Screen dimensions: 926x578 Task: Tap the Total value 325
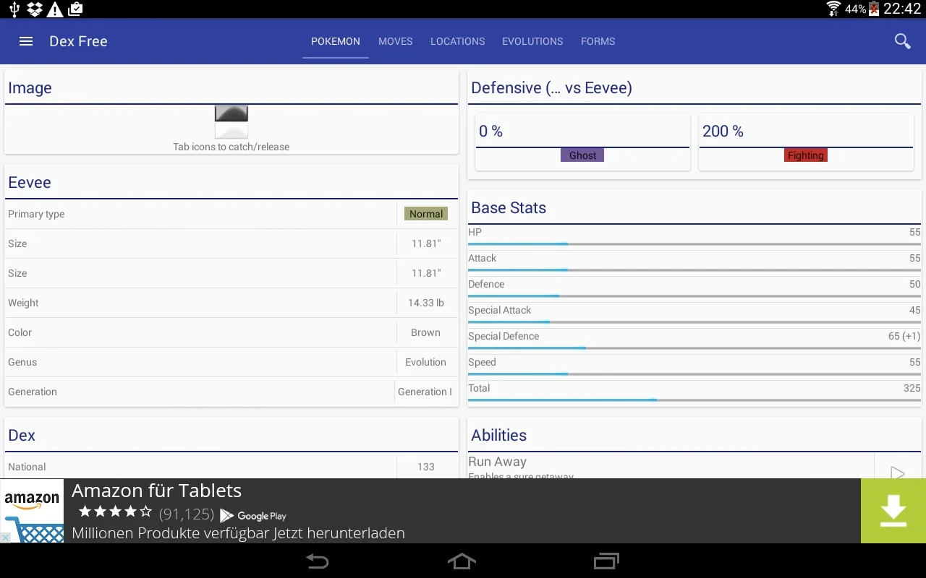912,388
